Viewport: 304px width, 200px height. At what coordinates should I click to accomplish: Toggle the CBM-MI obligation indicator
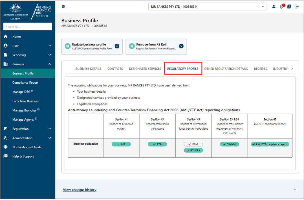click(229, 144)
